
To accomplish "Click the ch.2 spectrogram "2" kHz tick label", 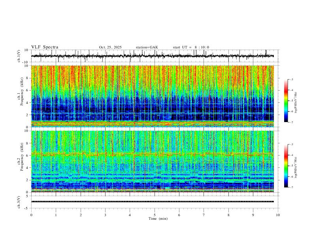I will point(27,180).
